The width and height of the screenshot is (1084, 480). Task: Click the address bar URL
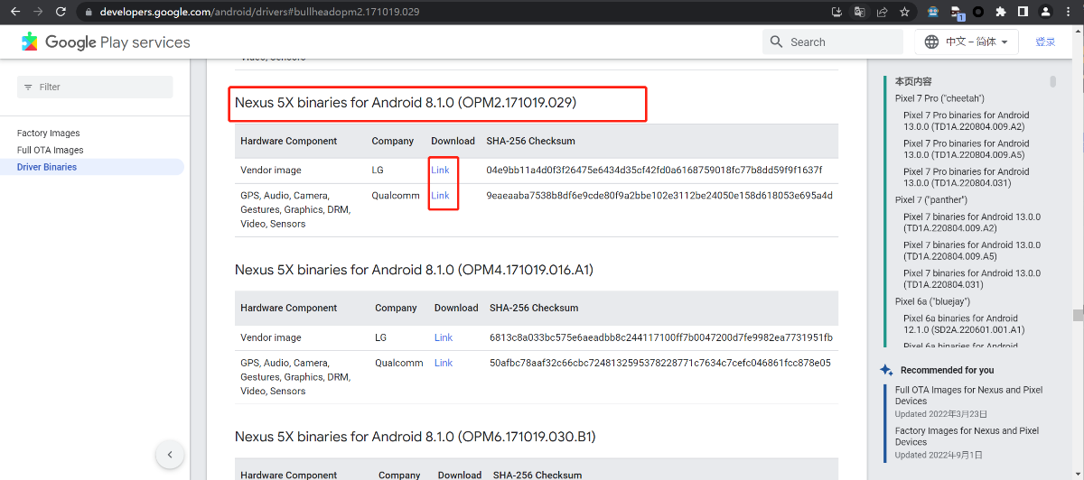[259, 13]
